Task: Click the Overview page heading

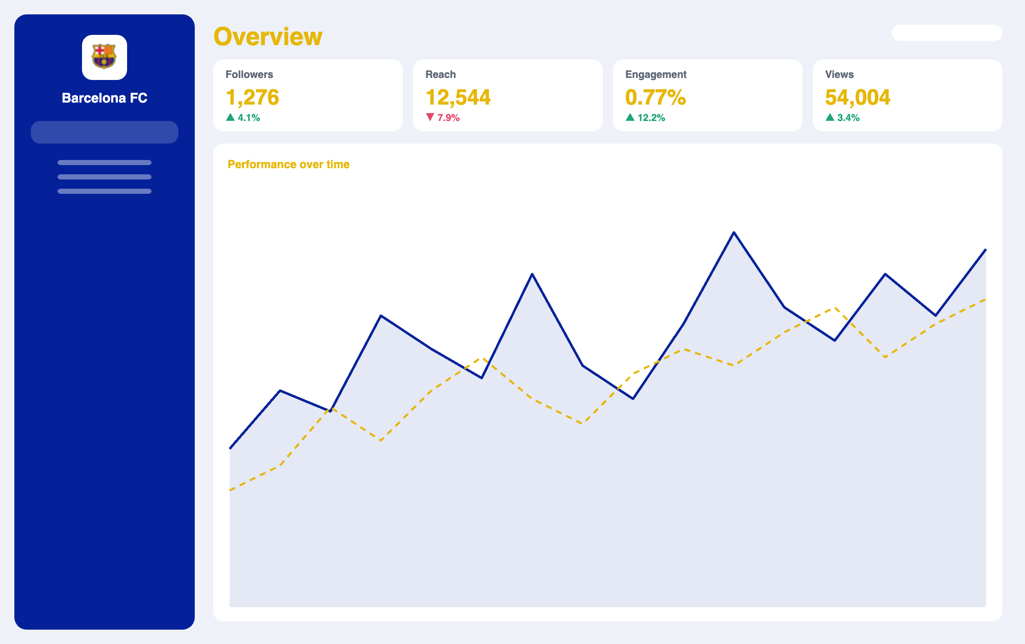Action: click(268, 36)
